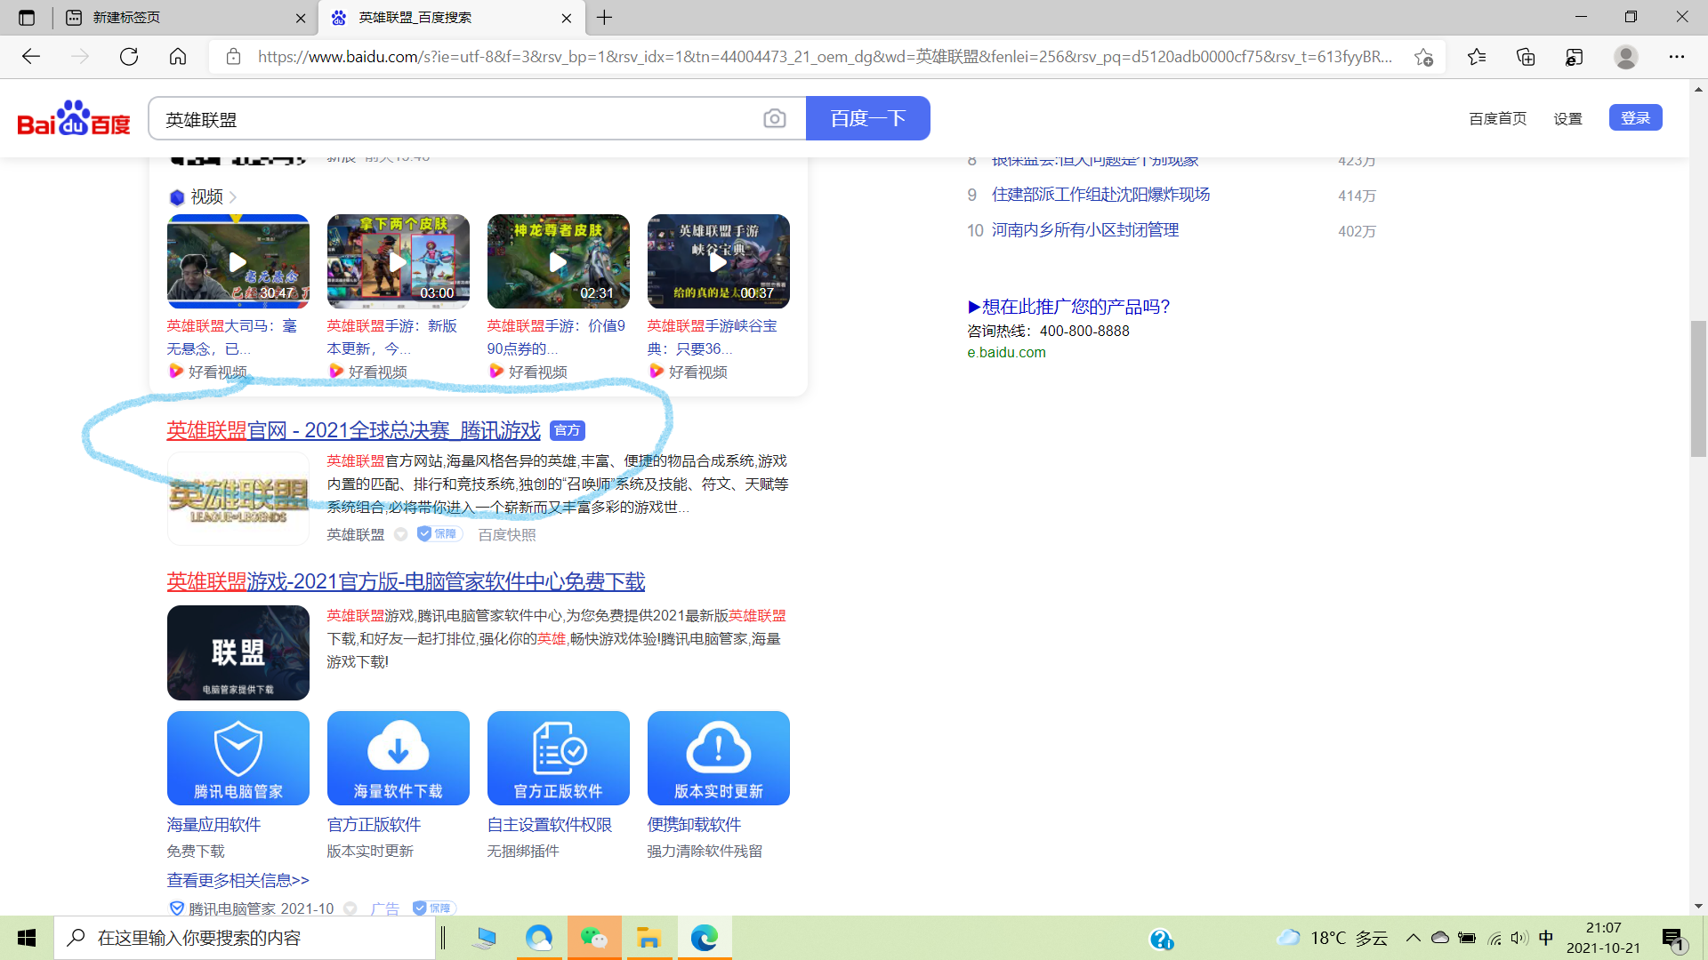Click the 海量应用软件 link

coord(213,825)
